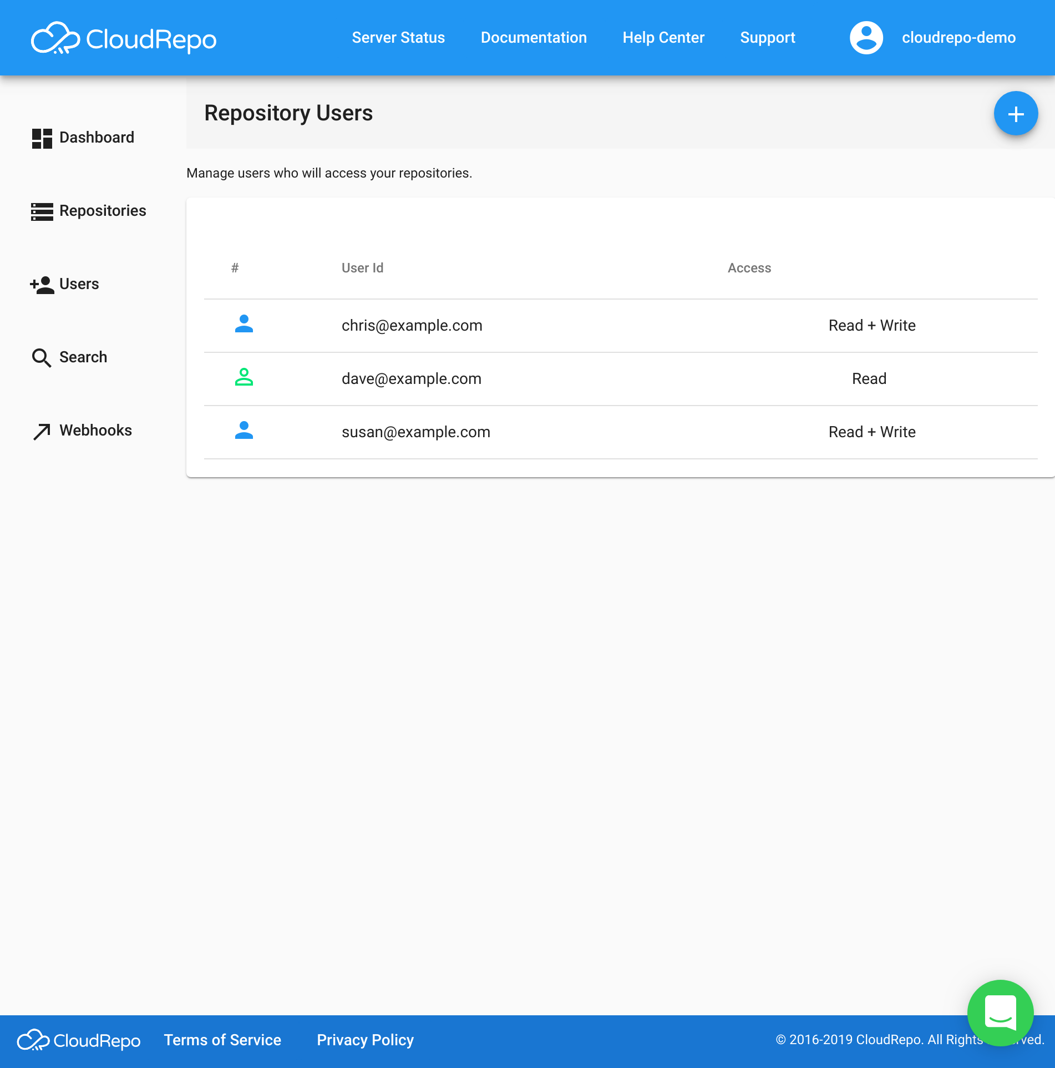
Task: Navigate to Search in sidebar
Action: (83, 357)
